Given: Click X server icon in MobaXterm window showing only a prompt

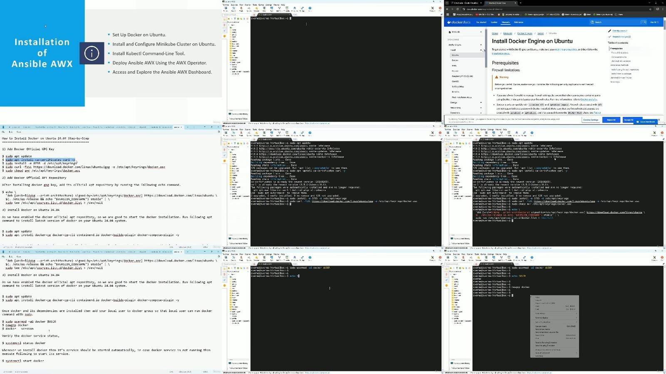Looking at the screenshot, I should (x=432, y=9).
